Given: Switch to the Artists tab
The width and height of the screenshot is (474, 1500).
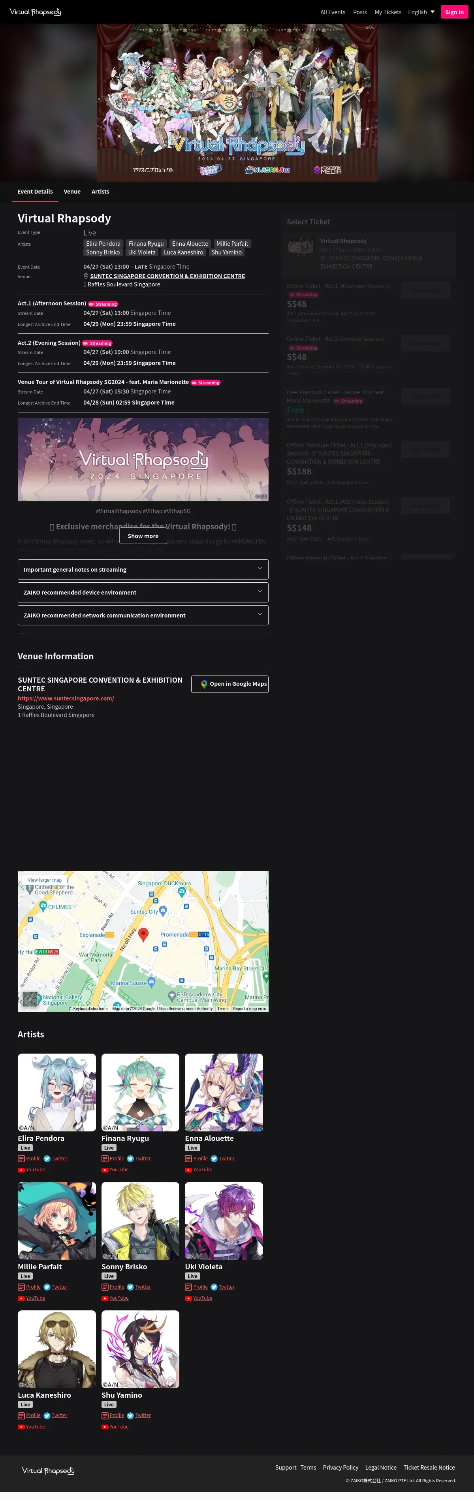Looking at the screenshot, I should pos(100,192).
